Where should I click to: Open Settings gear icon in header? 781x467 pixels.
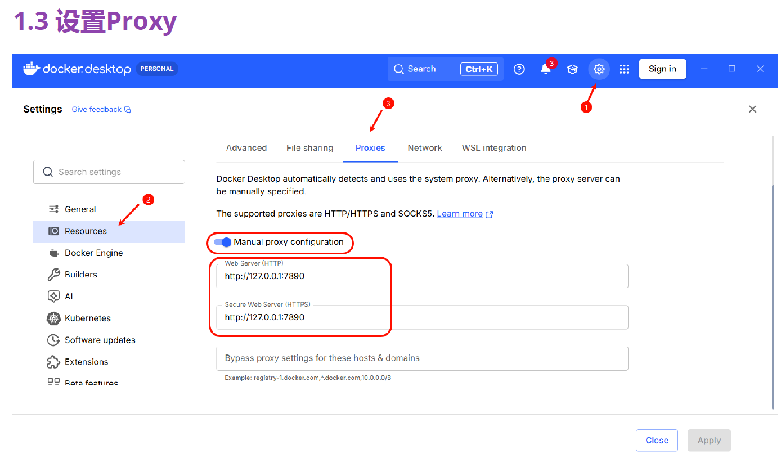coord(599,69)
